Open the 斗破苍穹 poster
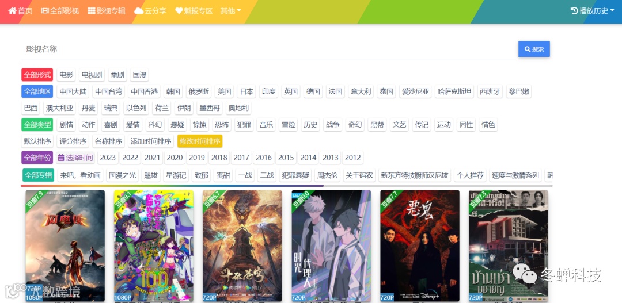The width and height of the screenshot is (622, 303). tap(242, 246)
